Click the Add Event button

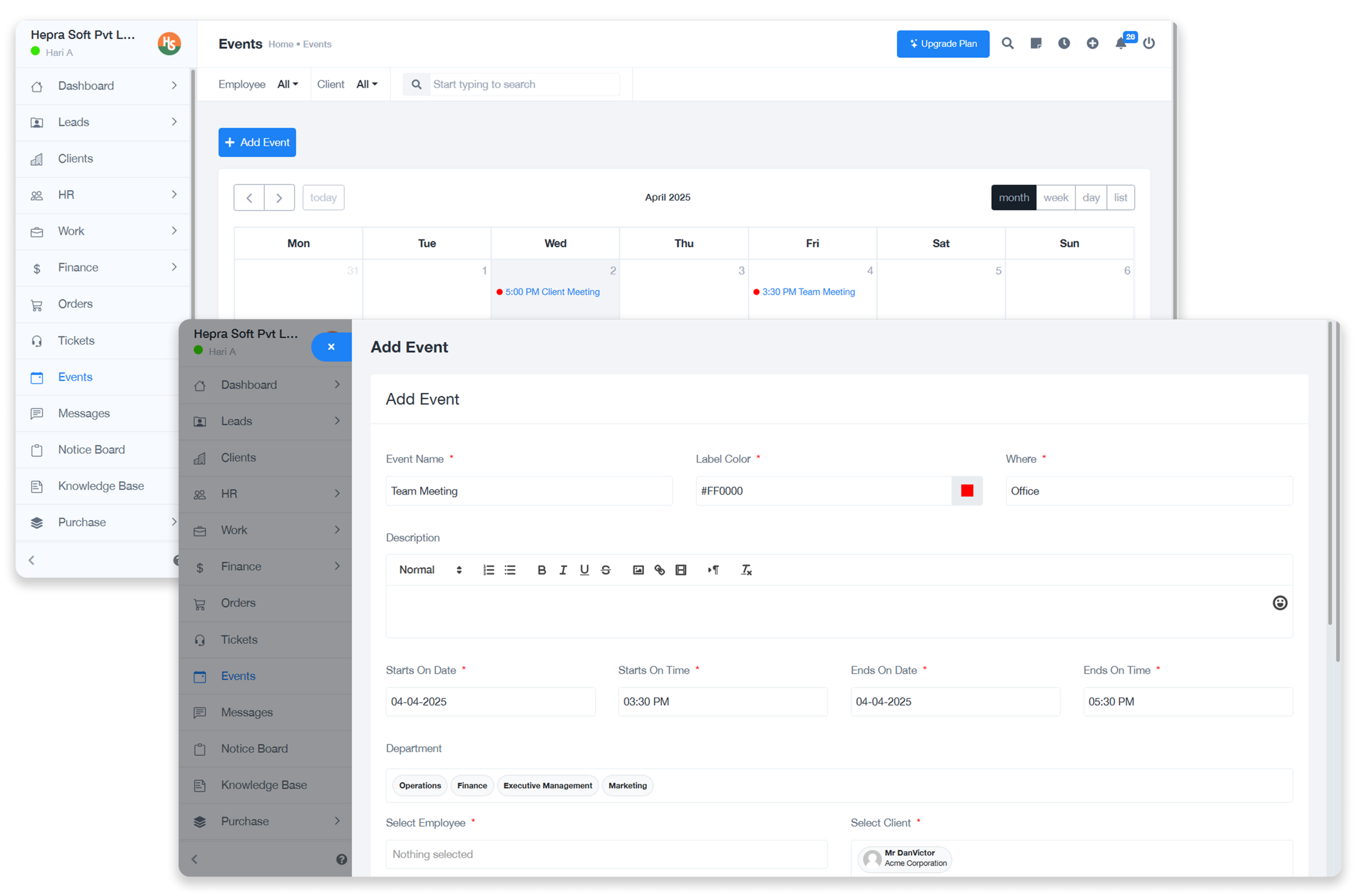[257, 142]
